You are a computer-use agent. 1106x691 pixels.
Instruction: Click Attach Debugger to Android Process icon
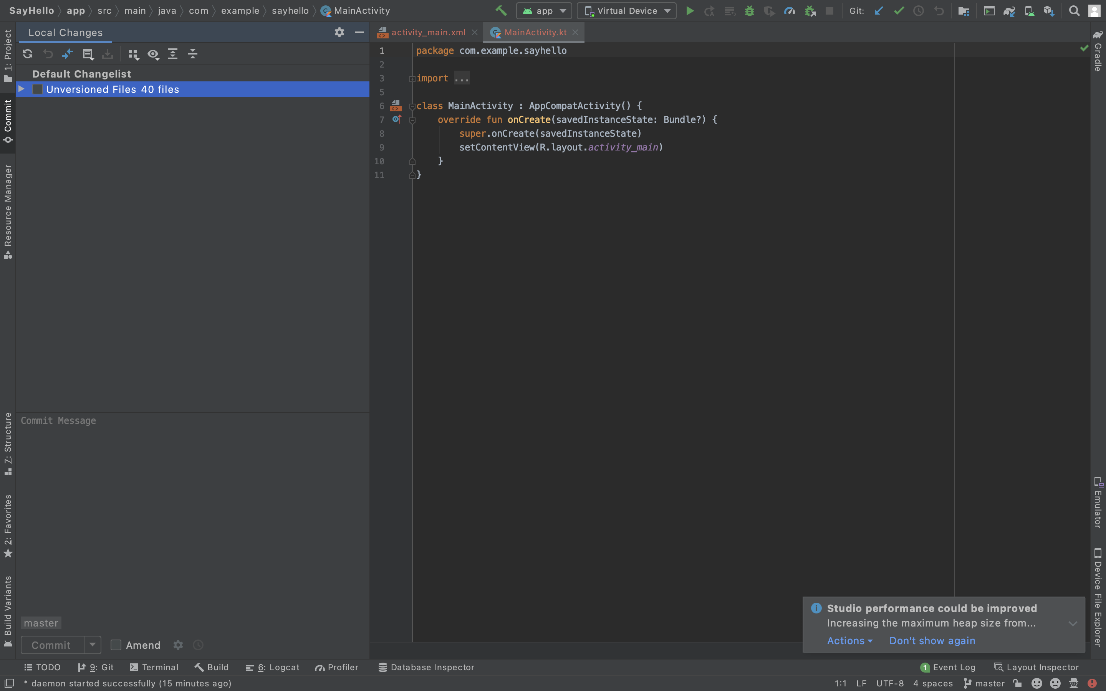[x=810, y=10]
